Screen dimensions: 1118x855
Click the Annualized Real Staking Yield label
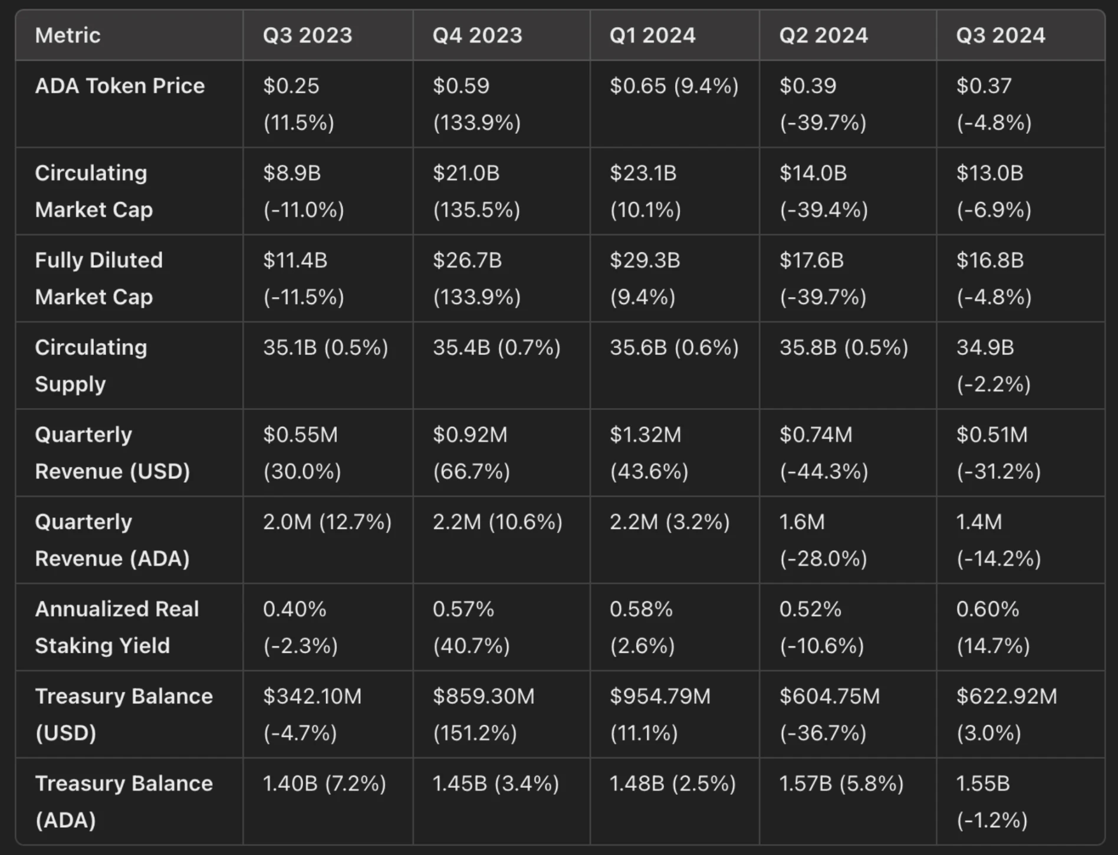(117, 627)
